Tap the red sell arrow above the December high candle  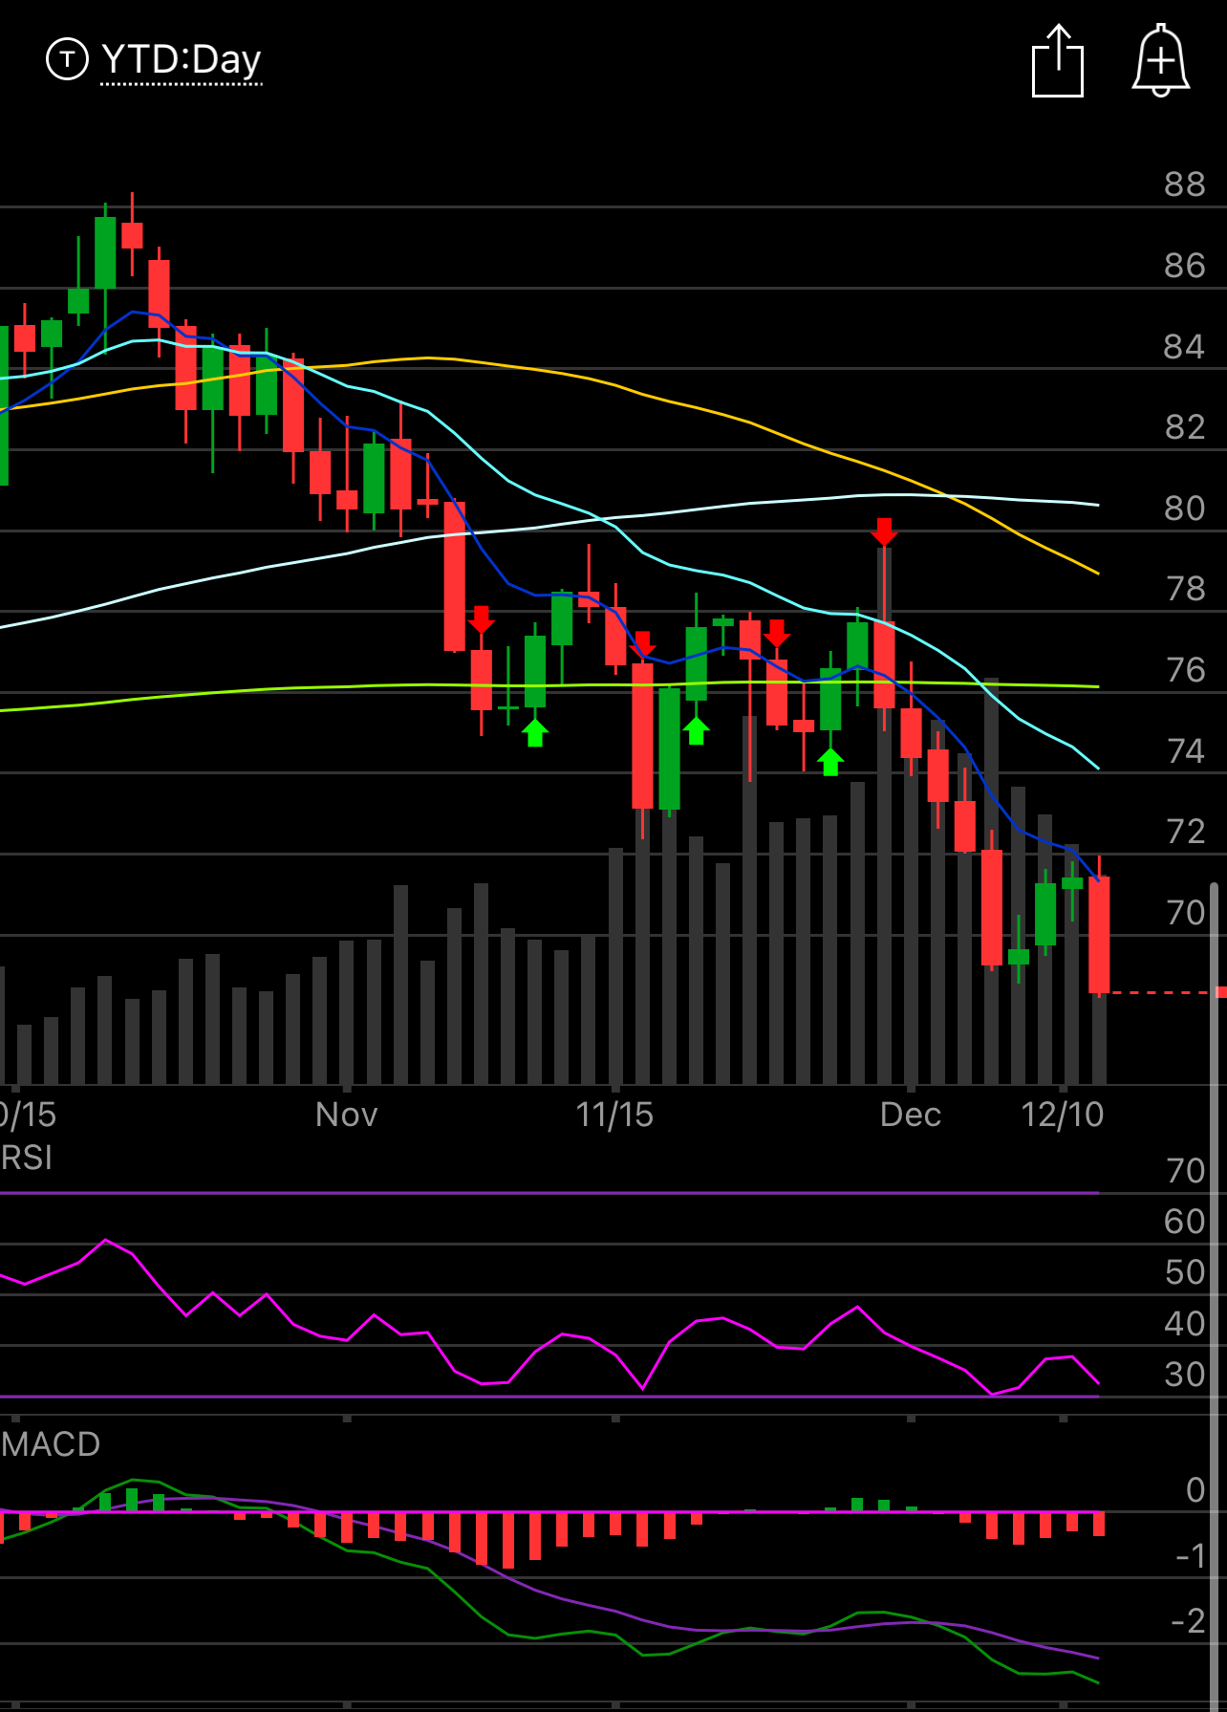pyautogui.click(x=884, y=532)
